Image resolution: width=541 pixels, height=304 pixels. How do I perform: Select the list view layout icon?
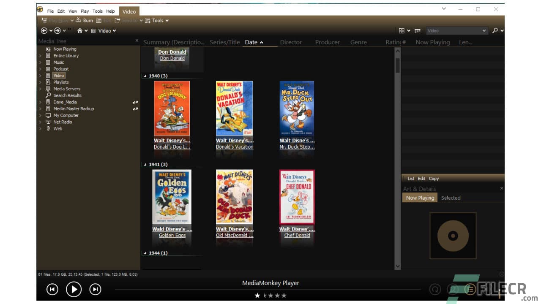(x=417, y=30)
